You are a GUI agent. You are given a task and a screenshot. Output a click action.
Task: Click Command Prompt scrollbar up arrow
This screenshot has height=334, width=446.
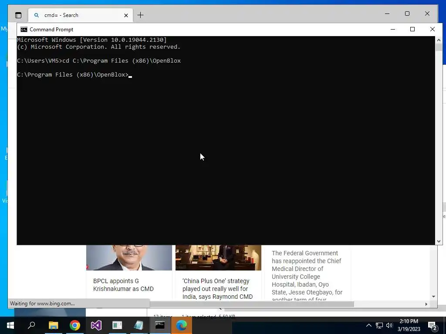point(439,40)
